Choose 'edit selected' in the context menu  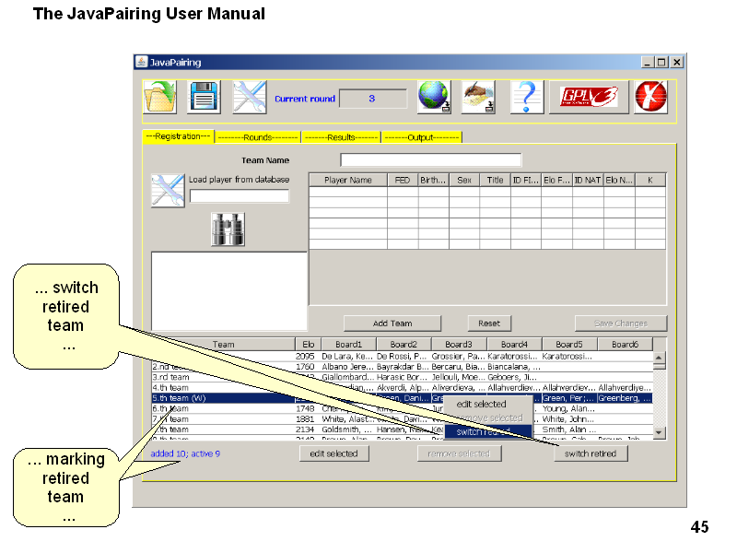click(482, 404)
